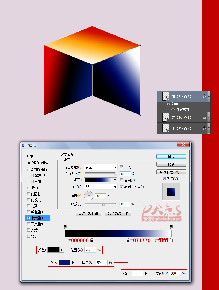The image size is (219, 290).
Task: Select the white gradient stop labeled #ffffff
Action: (x=172, y=240)
